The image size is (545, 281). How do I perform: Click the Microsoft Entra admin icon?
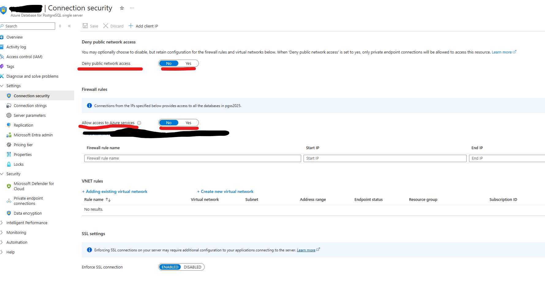point(9,135)
